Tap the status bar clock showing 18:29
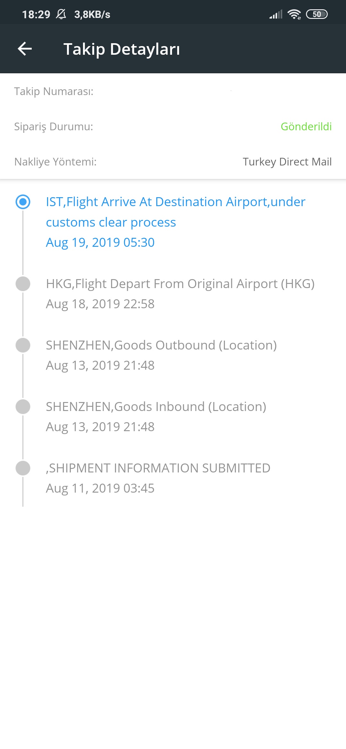Viewport: 346px width, 749px height. click(x=36, y=14)
